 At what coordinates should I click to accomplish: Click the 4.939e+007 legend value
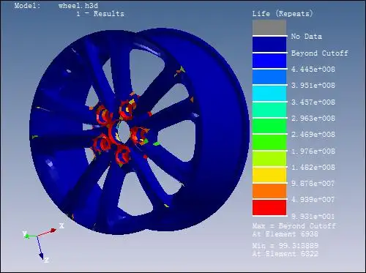click(x=313, y=200)
